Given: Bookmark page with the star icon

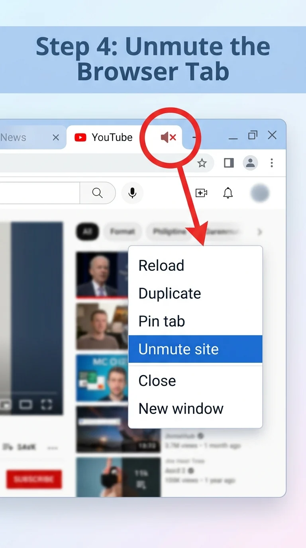Looking at the screenshot, I should 202,163.
